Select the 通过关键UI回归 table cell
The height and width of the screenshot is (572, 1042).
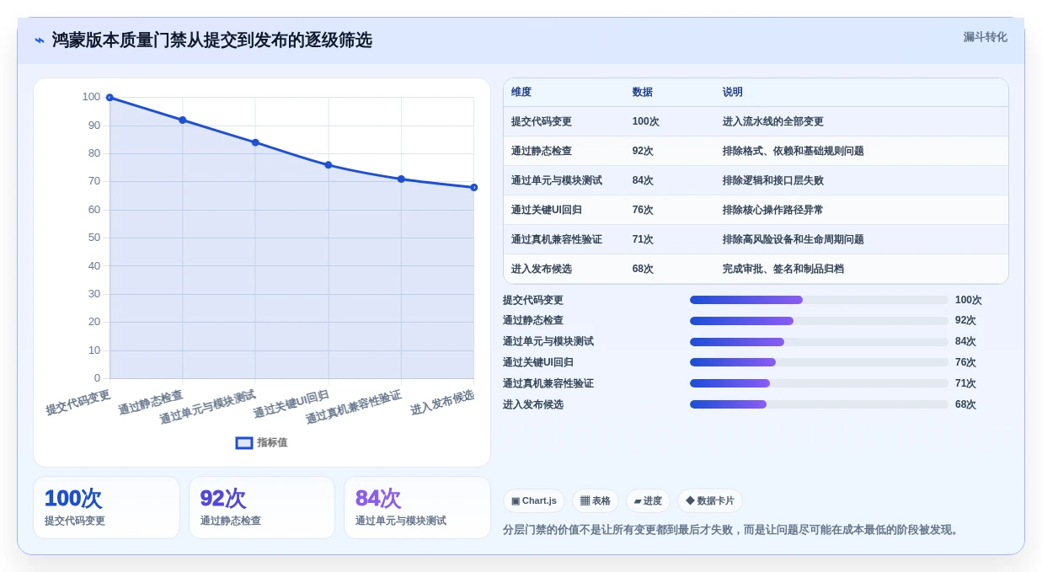coord(547,210)
